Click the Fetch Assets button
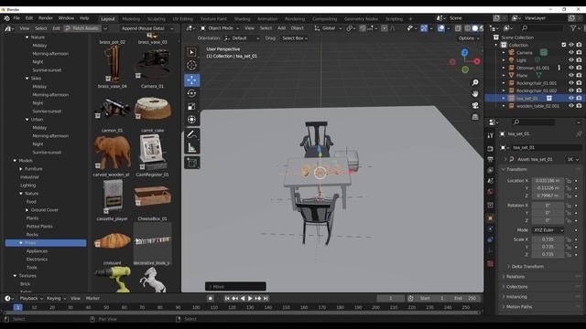Viewport: 586px width, 329px height. coord(81,28)
